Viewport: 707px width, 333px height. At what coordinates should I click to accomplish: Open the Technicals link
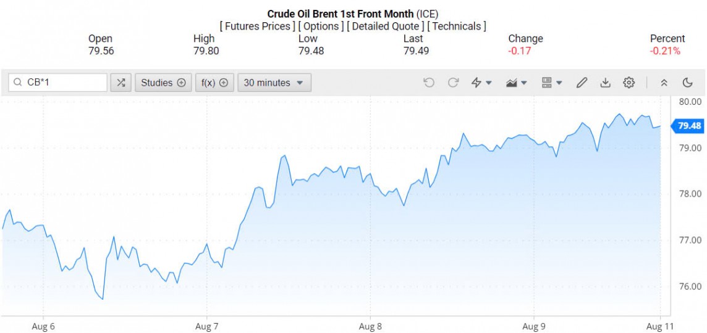point(457,26)
